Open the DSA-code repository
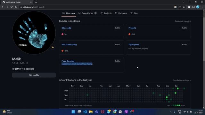This screenshot has height=115, width=205. (66, 28)
